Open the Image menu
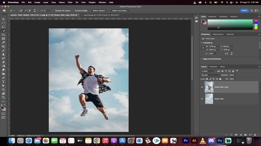 pyautogui.click(x=37, y=2)
